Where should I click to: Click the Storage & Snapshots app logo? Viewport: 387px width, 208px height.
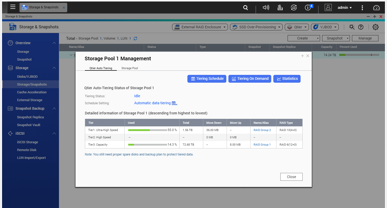pos(13,27)
